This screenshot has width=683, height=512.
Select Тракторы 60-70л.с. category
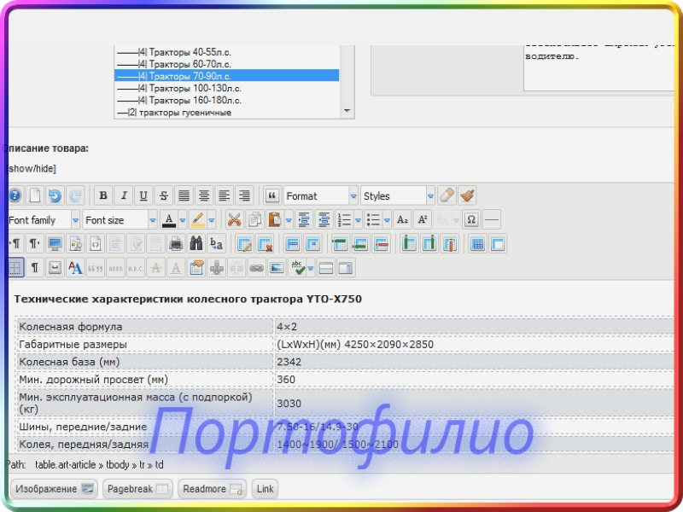pos(226,64)
